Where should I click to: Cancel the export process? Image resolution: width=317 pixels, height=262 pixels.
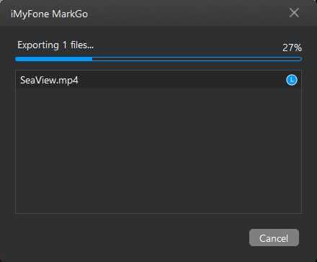coord(274,238)
